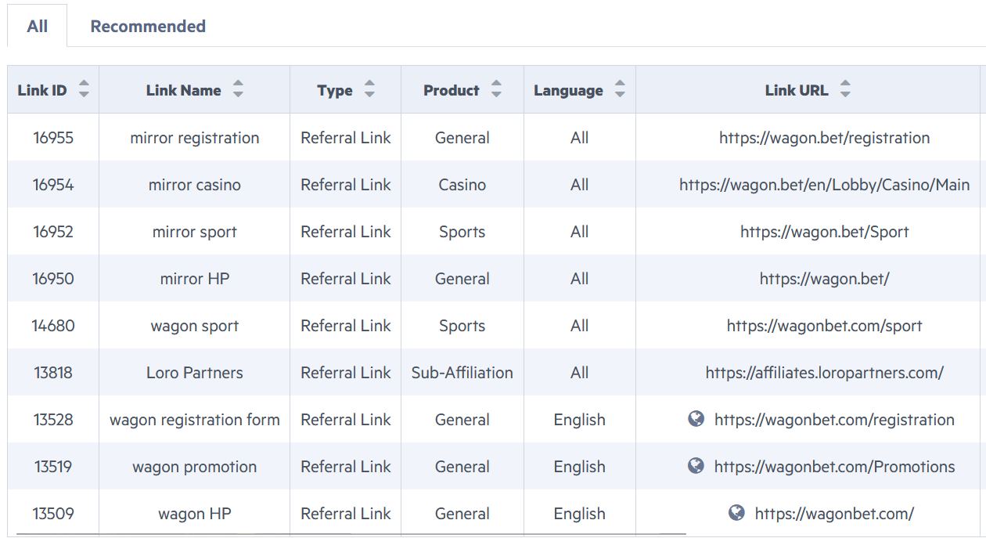Open https://wagonbet.com/registration link URL
The height and width of the screenshot is (538, 986).
[x=834, y=420]
